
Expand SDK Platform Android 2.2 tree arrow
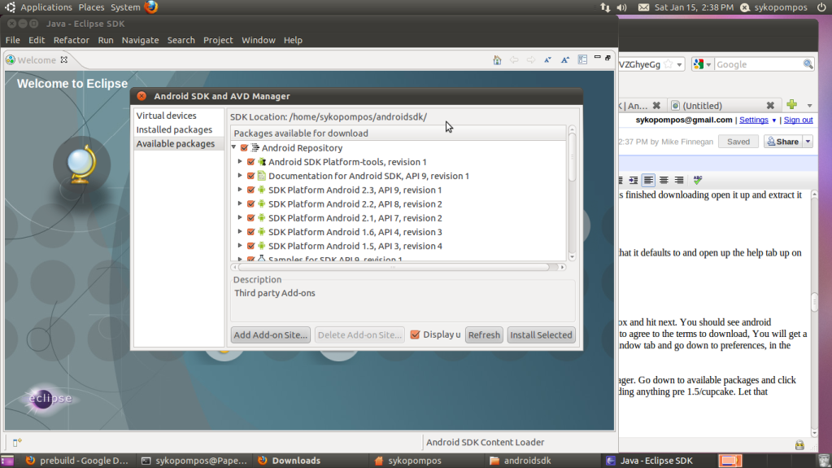coord(240,203)
